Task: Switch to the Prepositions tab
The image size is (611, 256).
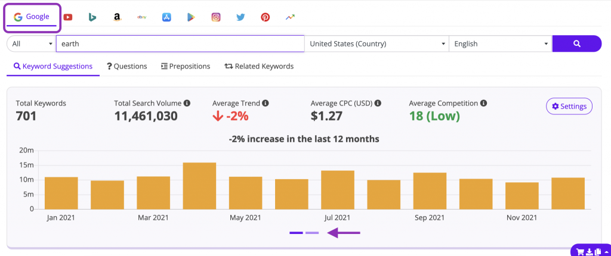Action: 186,66
